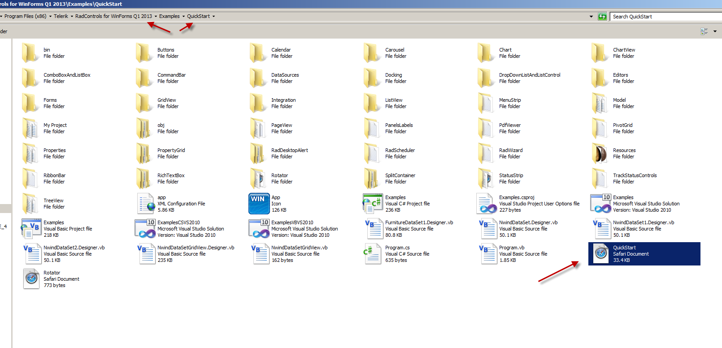Viewport: 722px width, 348px height.
Task: Select the Examples Visual Studio Solution icon
Action: tap(600, 204)
